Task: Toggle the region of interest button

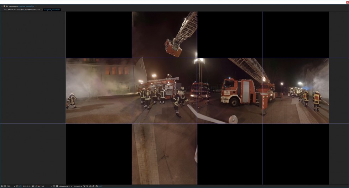Action: tap(53, 186)
